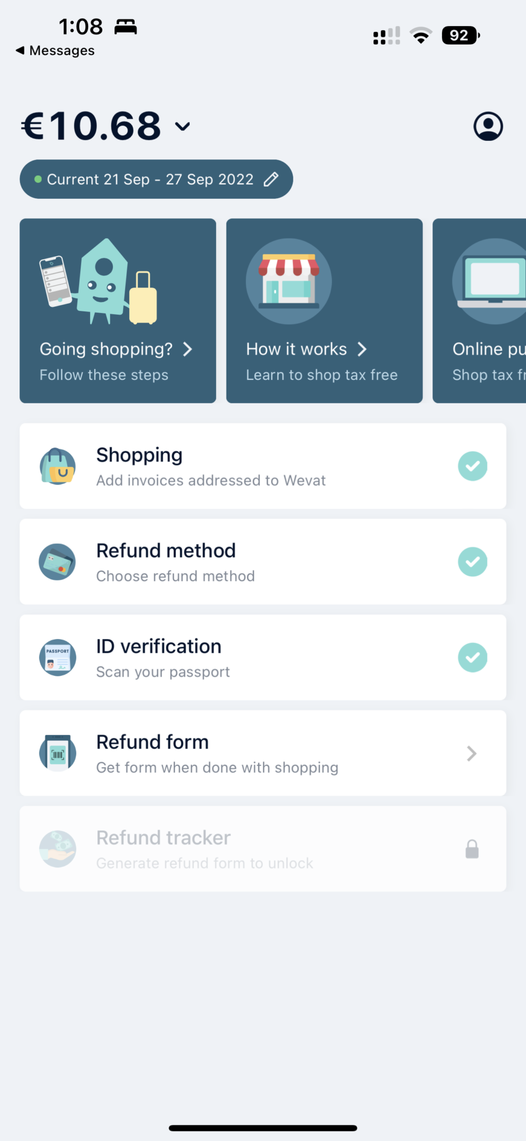Tap the Shopping bag icon

pos(57,466)
